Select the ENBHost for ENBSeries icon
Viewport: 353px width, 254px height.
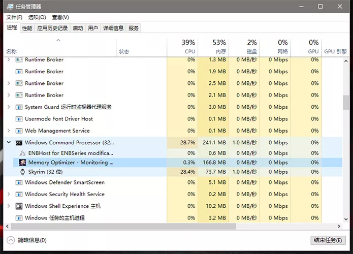pyautogui.click(x=22, y=153)
